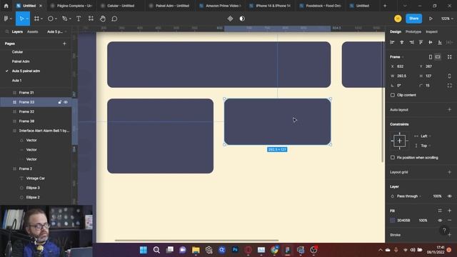Open the Foodstock file tab
This screenshot has height=257, width=457.
point(321,6)
